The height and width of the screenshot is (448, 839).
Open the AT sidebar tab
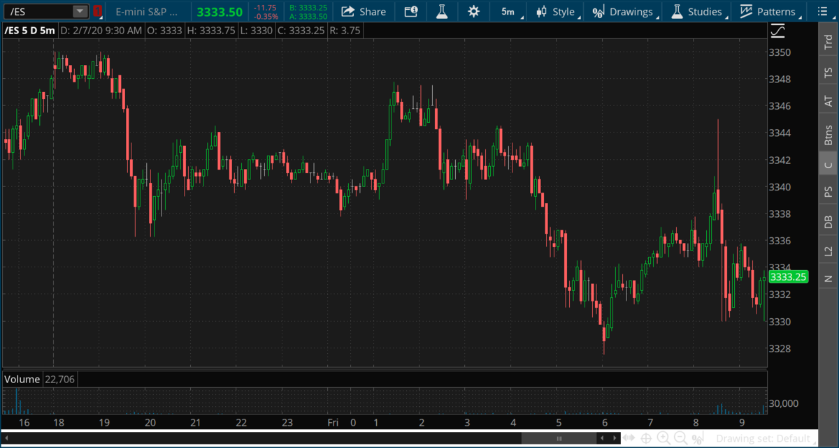[829, 101]
